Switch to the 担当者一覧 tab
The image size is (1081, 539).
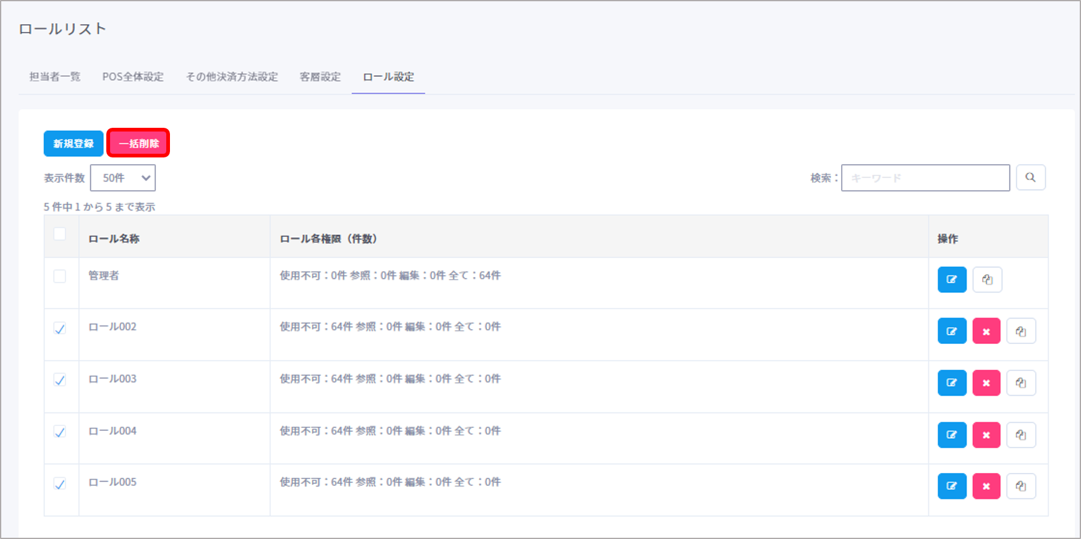tap(55, 77)
